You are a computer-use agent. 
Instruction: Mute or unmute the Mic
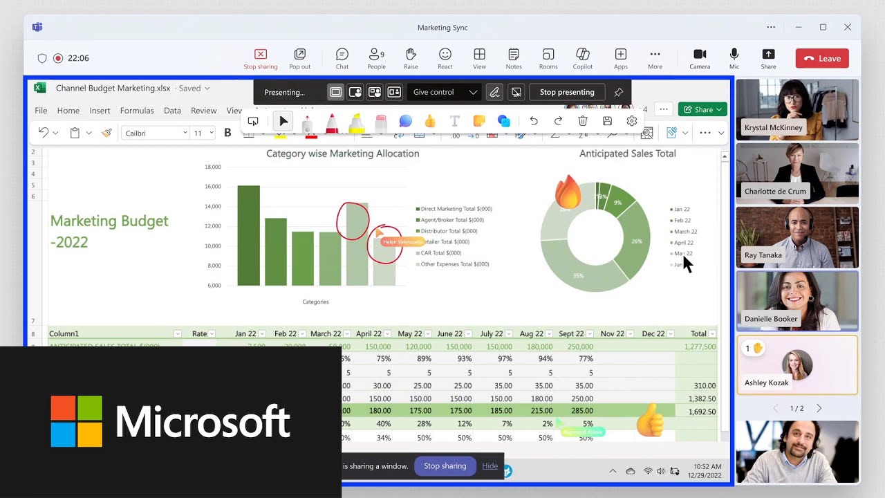734,59
